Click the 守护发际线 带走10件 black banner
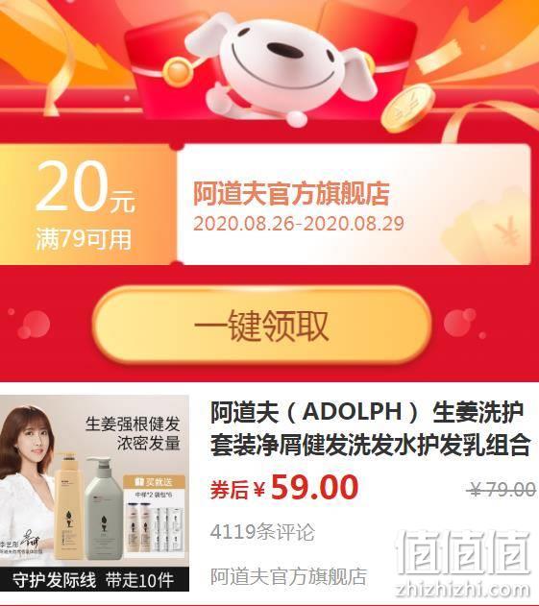This screenshot has width=539, height=606. [94, 580]
